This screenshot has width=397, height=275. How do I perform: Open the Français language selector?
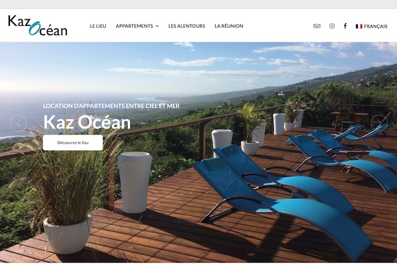(x=371, y=26)
